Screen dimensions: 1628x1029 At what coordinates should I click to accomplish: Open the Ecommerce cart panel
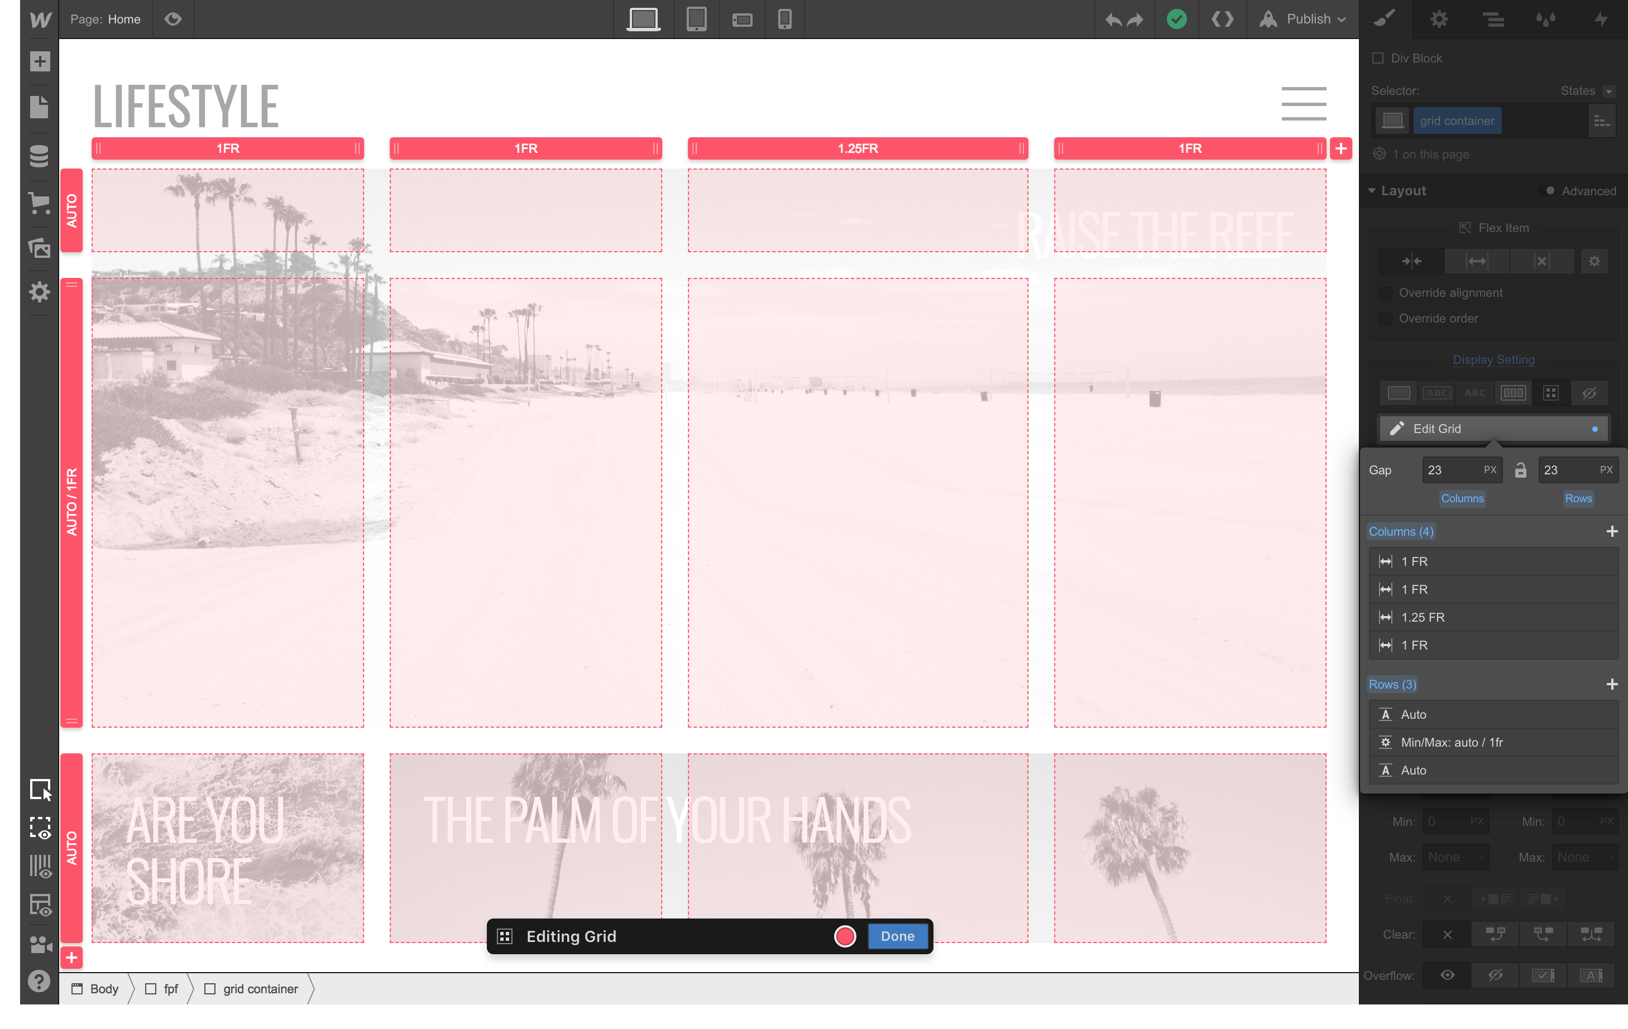(39, 203)
